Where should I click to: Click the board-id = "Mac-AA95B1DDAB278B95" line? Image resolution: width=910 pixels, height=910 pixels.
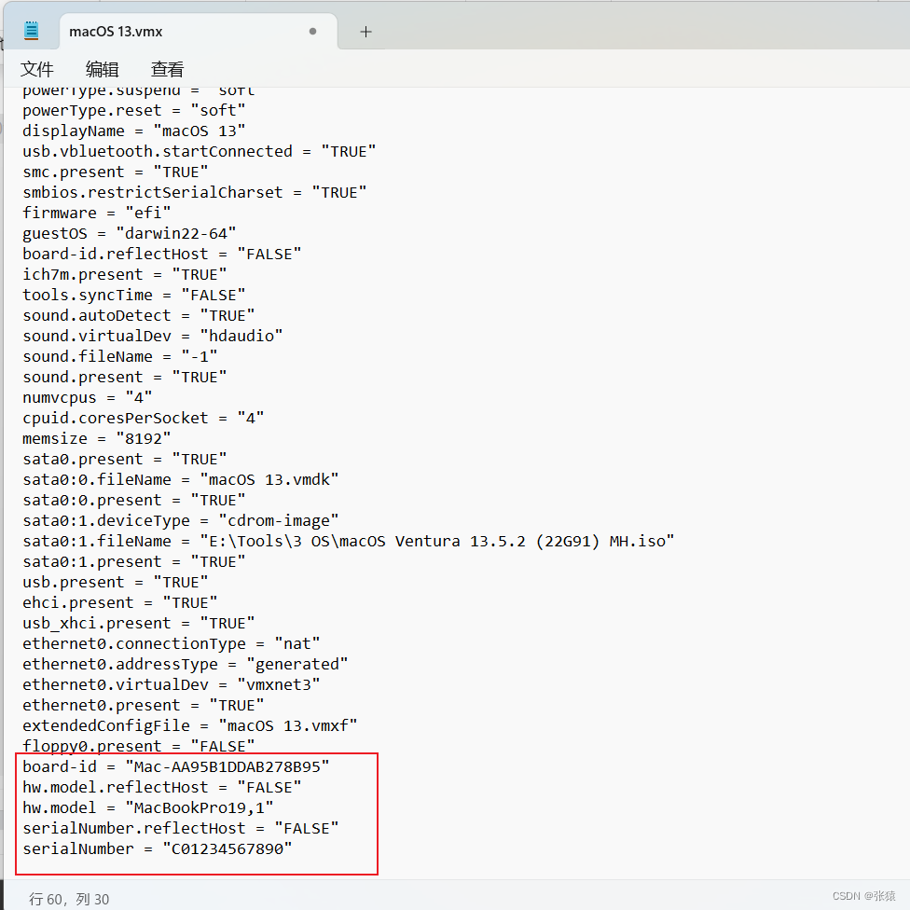[176, 766]
